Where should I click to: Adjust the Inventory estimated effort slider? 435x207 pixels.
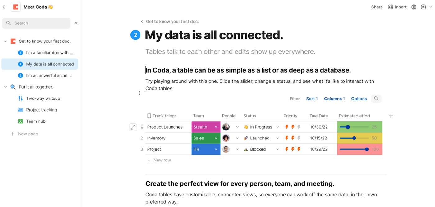point(354,138)
